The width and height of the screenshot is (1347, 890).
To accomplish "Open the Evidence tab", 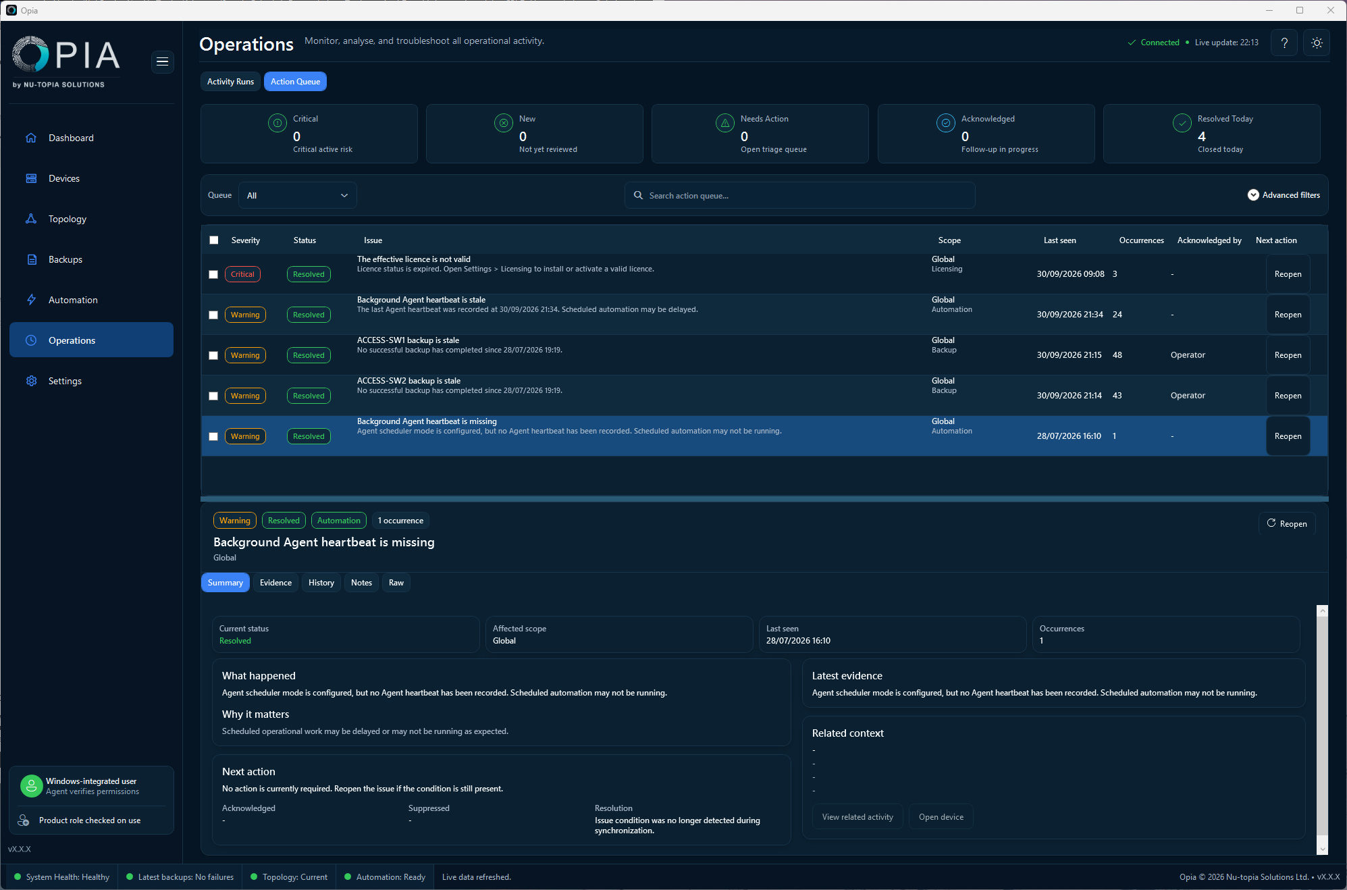I will point(275,583).
